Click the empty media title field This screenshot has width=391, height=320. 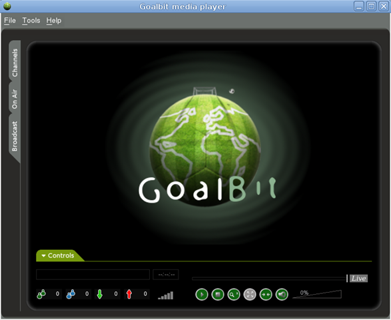coord(93,275)
